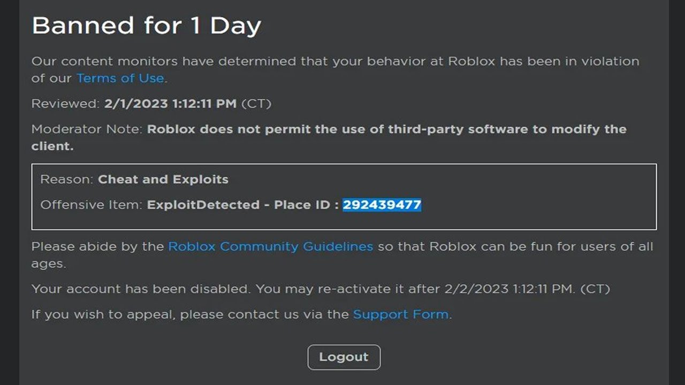The image size is (685, 385).
Task: Click the reviewed timestamp 2/1/2023 1:12:11 PM
Action: pyautogui.click(x=170, y=104)
